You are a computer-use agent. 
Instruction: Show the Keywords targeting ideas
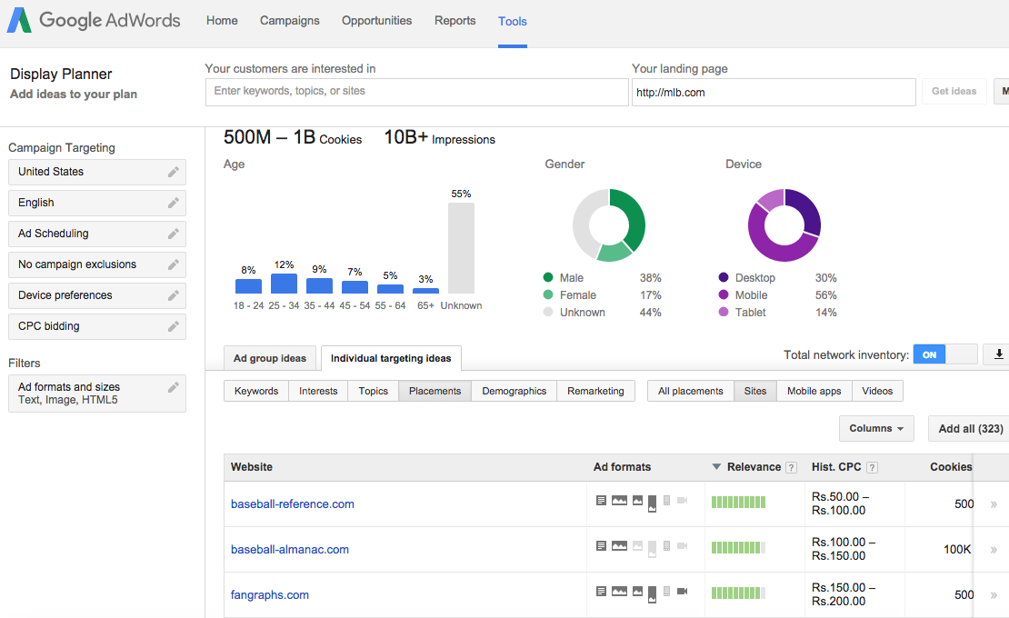(x=256, y=391)
